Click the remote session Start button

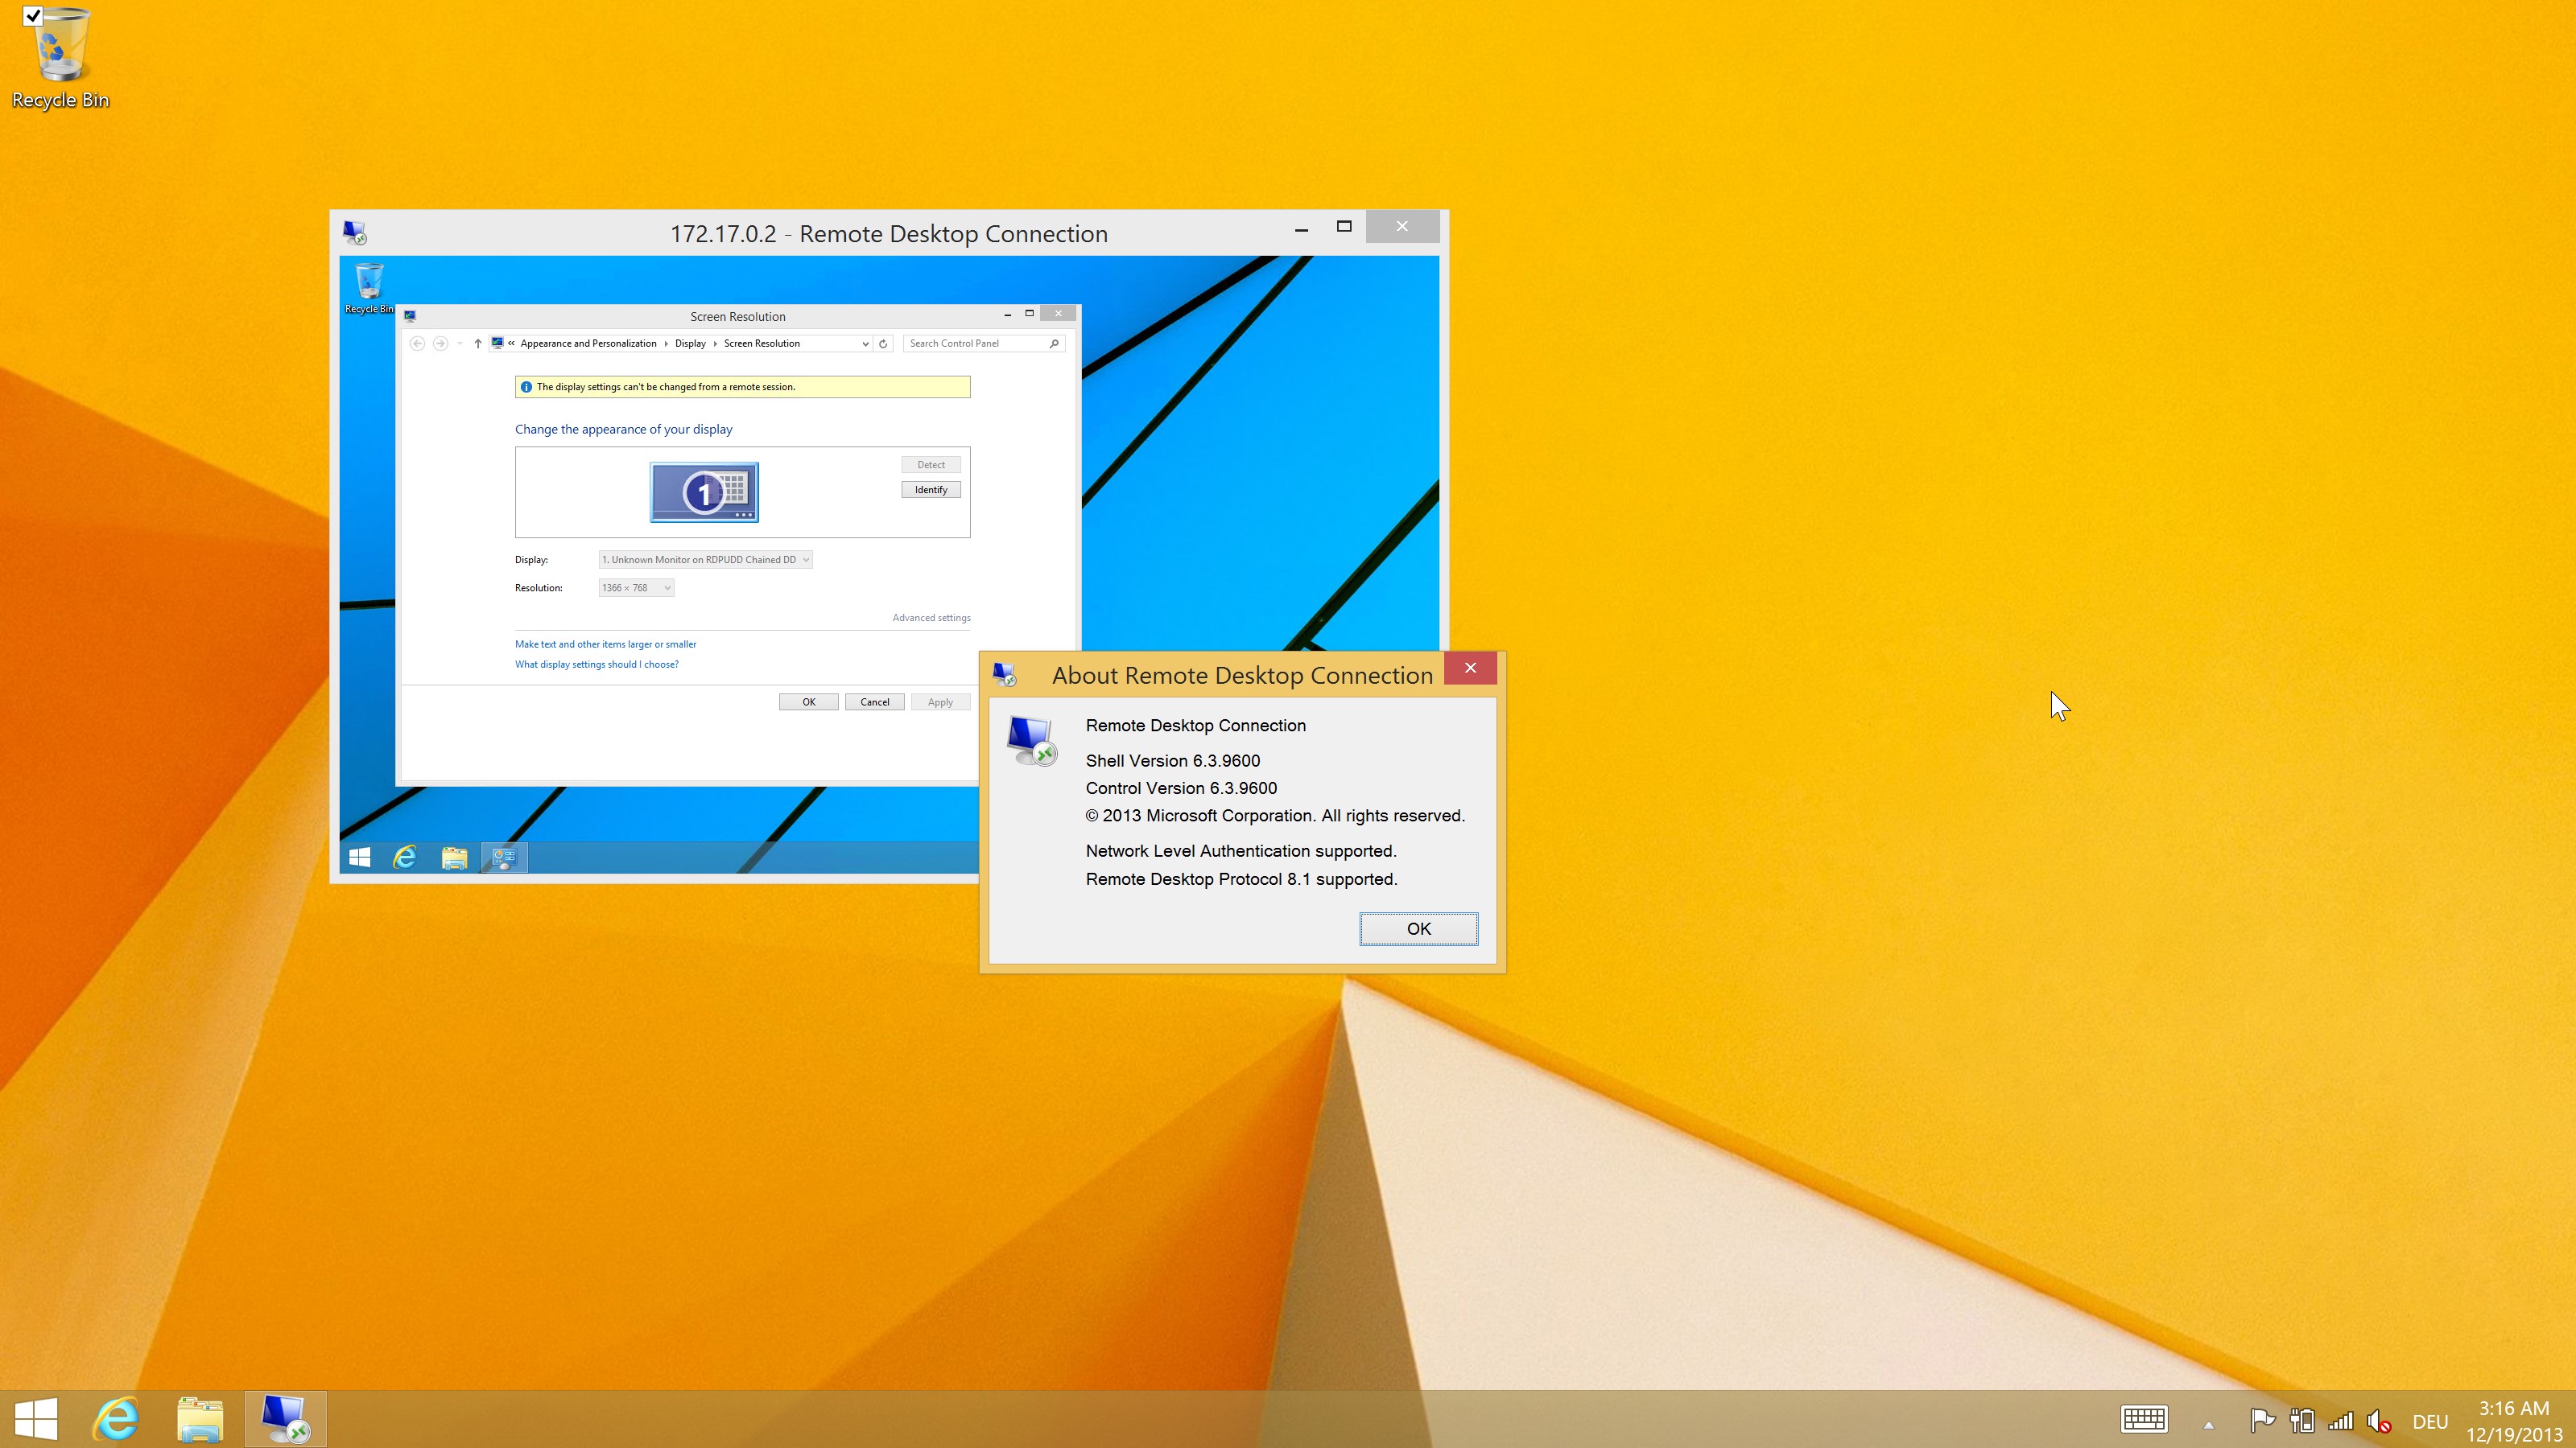tap(360, 858)
